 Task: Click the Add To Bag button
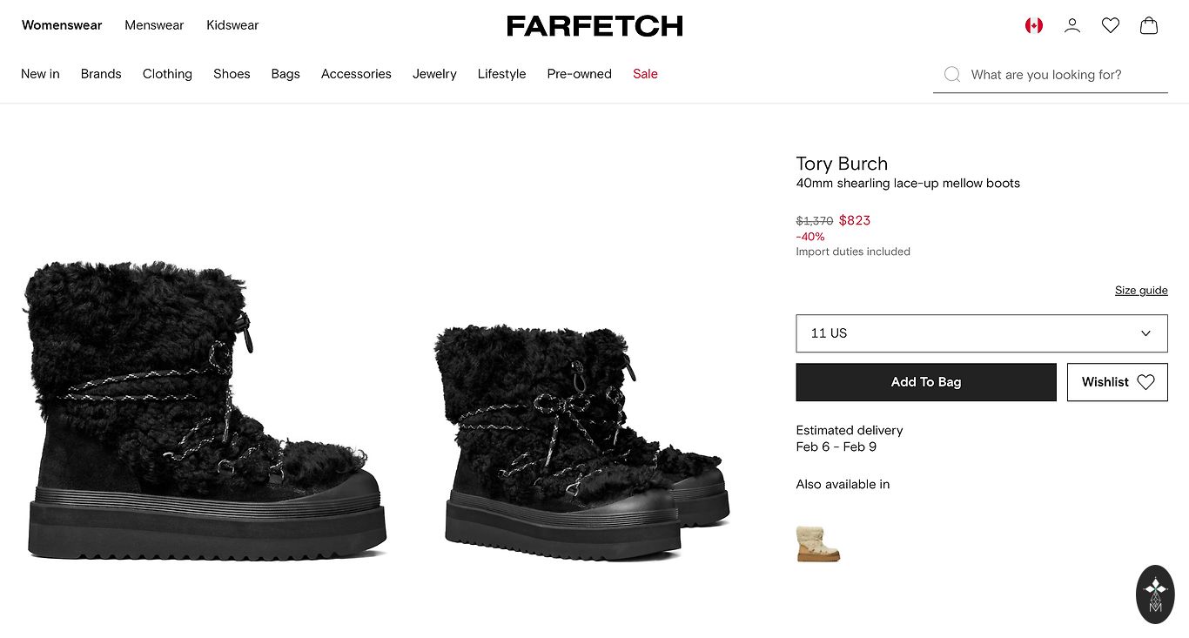click(x=925, y=382)
